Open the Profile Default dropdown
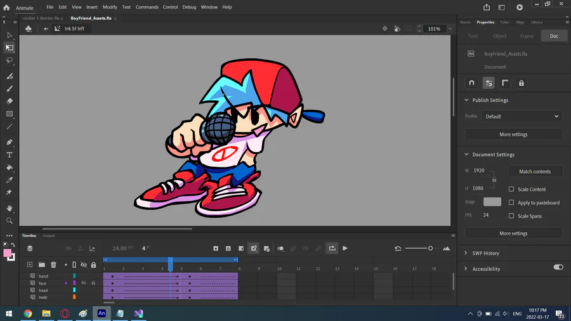 (522, 117)
